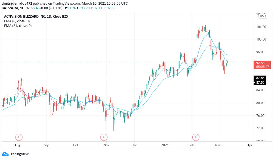Click the Dec label on time axis
This screenshot has width=274, height=159.
[x=134, y=145]
